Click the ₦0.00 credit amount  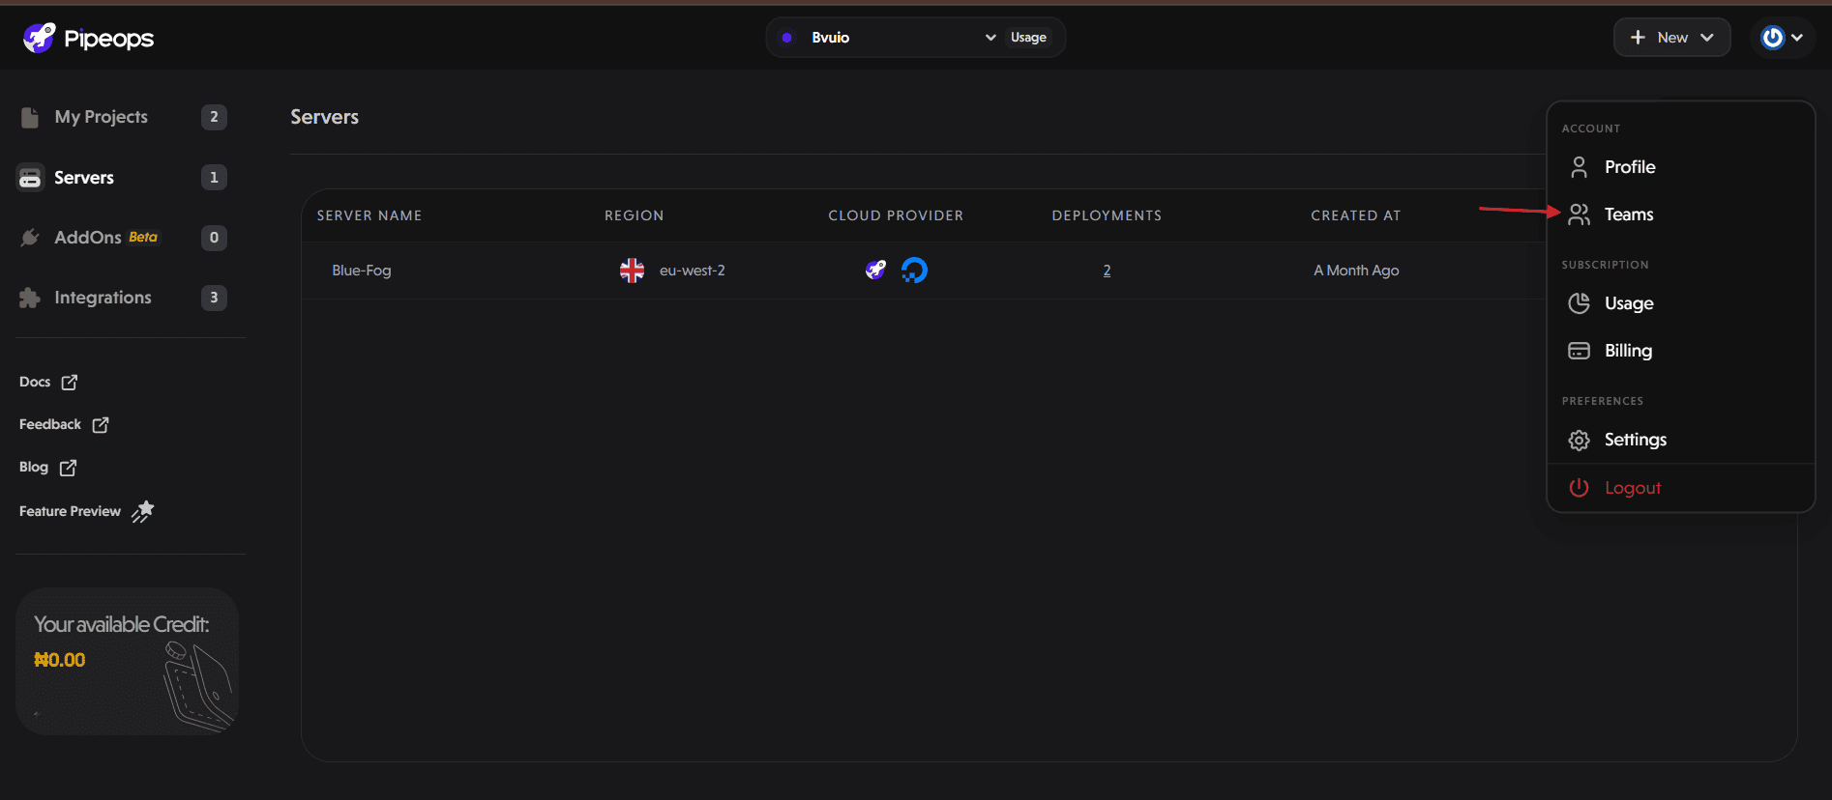(x=60, y=660)
